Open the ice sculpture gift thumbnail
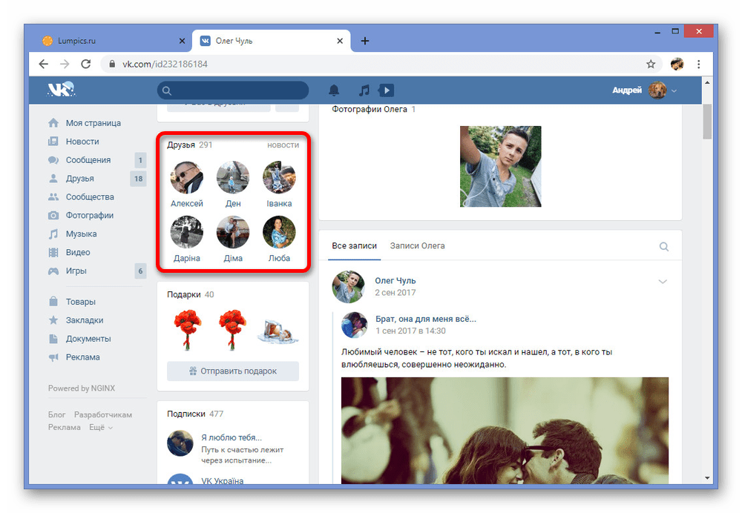Image resolution: width=742 pixels, height=513 pixels. [x=279, y=331]
